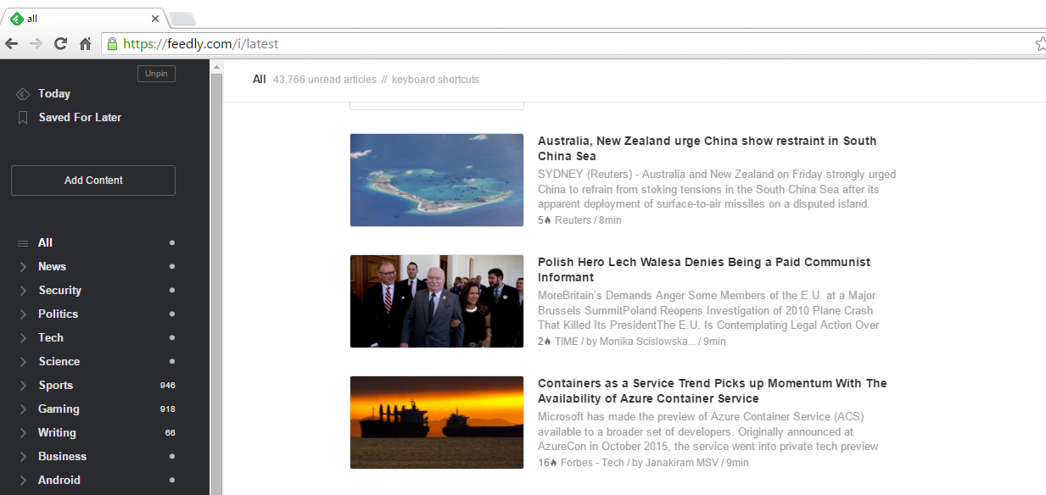Expand the Gaming category chevron
Screen dimensions: 1046x495
[23, 409]
